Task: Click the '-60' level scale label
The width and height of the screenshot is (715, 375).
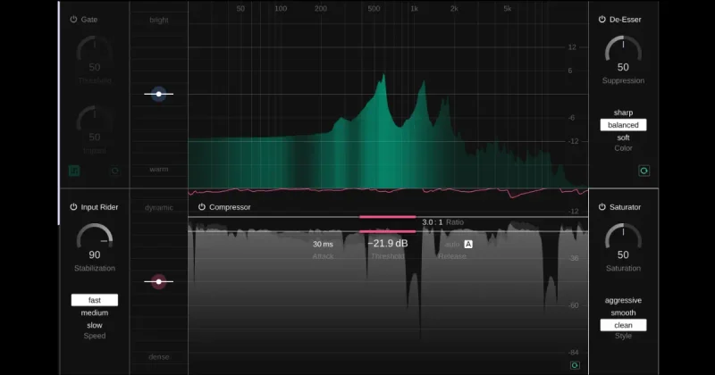Action: point(573,305)
